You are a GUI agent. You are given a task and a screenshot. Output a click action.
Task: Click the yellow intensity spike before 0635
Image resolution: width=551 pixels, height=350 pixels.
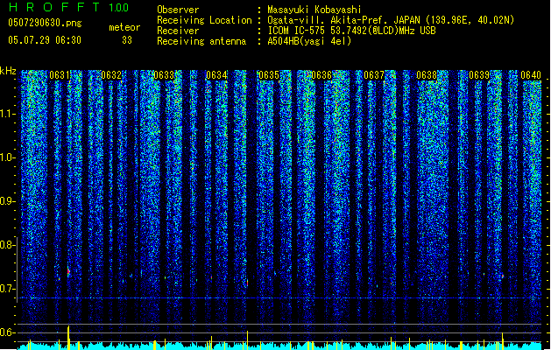pyautogui.click(x=247, y=340)
